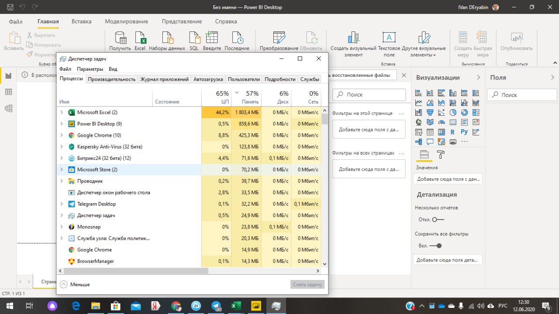Select the line chart visualization
Image resolution: width=559 pixels, height=314 pixels.
(418, 103)
